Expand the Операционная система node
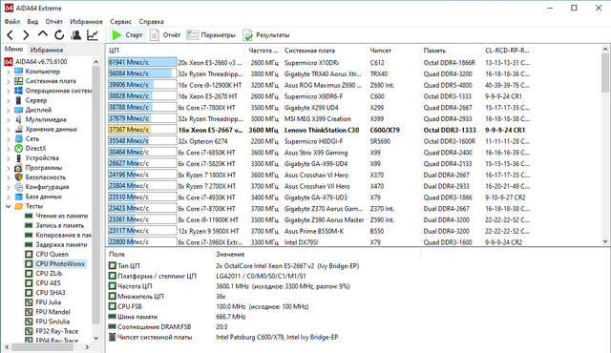 click(x=9, y=91)
